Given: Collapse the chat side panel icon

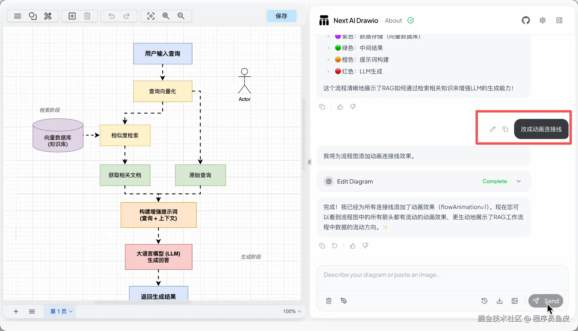Looking at the screenshot, I should click(559, 20).
